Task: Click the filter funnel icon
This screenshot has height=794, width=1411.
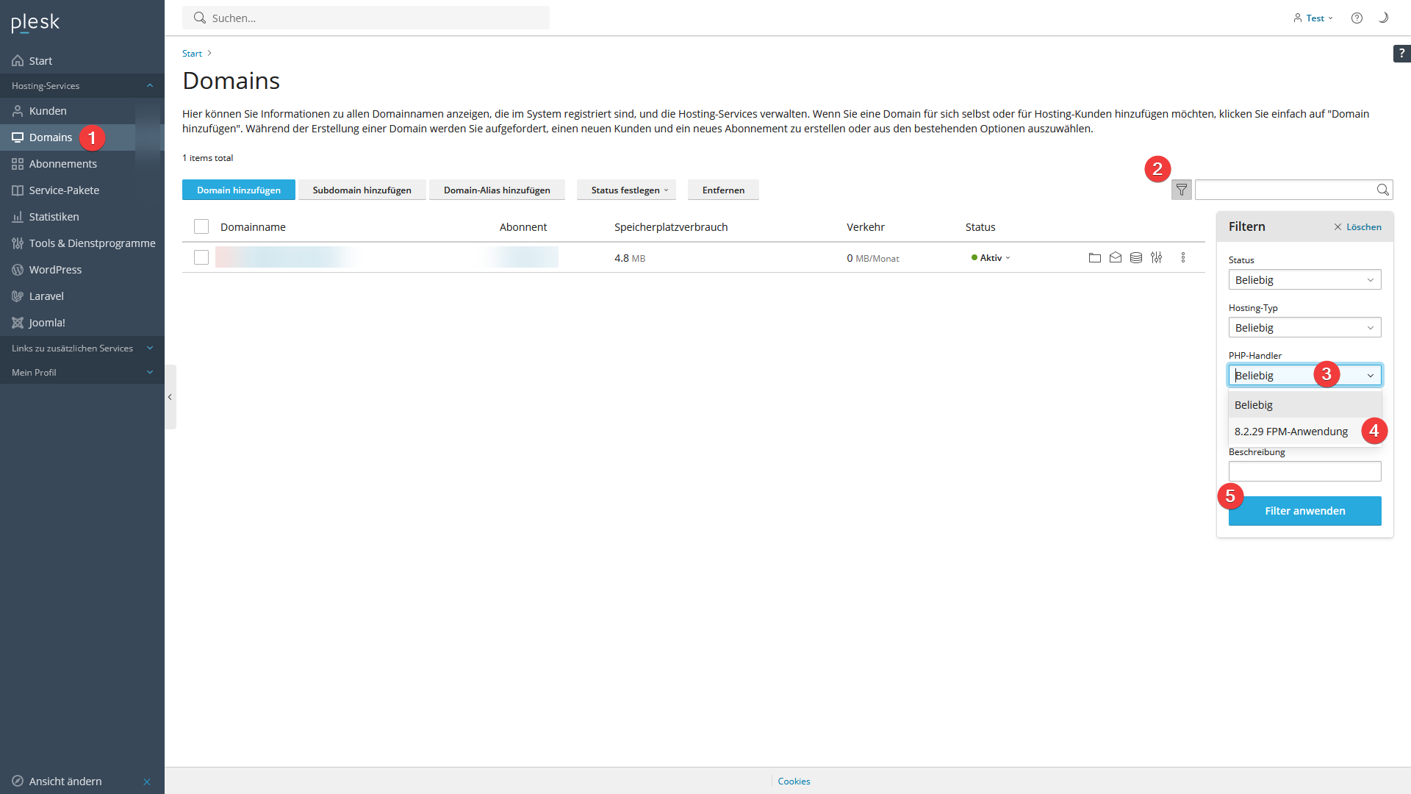Action: (1181, 190)
